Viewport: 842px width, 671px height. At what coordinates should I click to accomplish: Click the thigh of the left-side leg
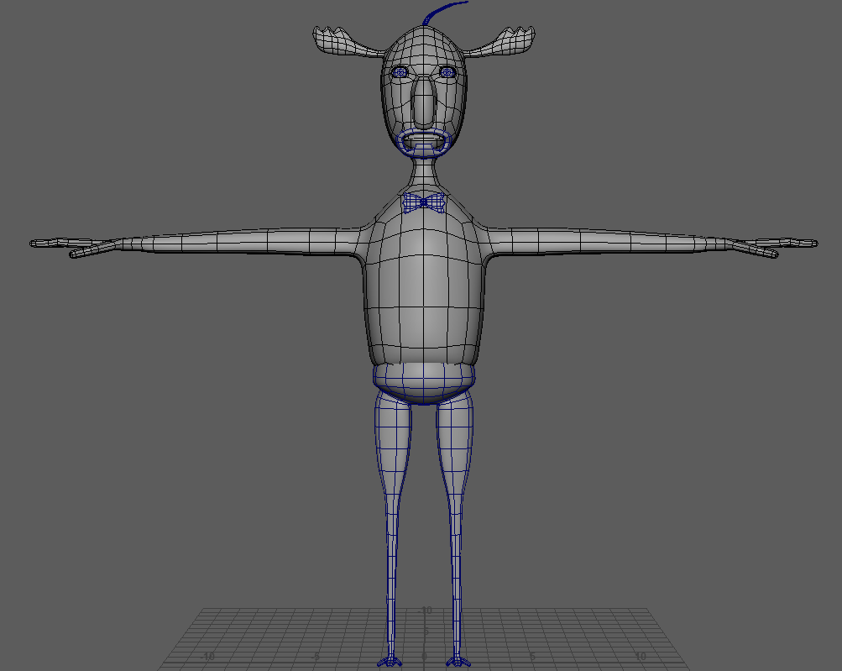coord(393,437)
